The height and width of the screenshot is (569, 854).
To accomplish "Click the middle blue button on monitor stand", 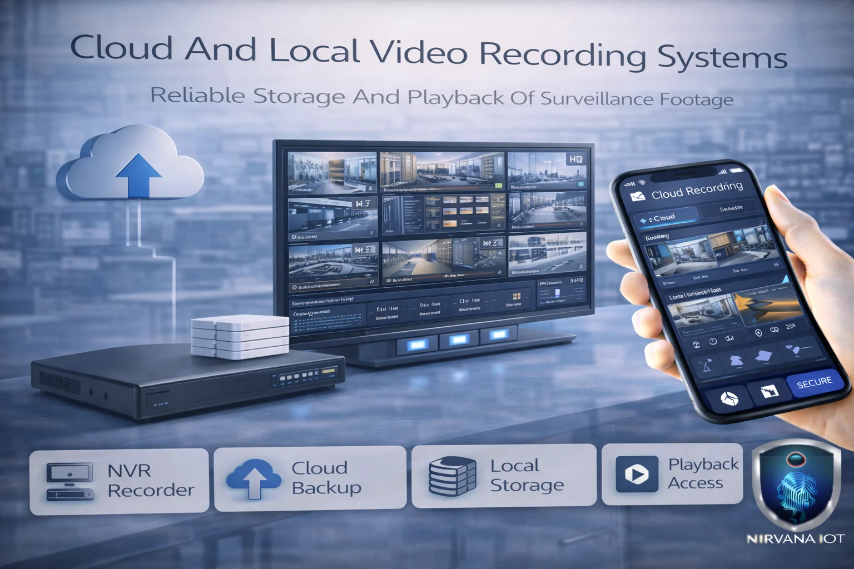I will coord(458,340).
